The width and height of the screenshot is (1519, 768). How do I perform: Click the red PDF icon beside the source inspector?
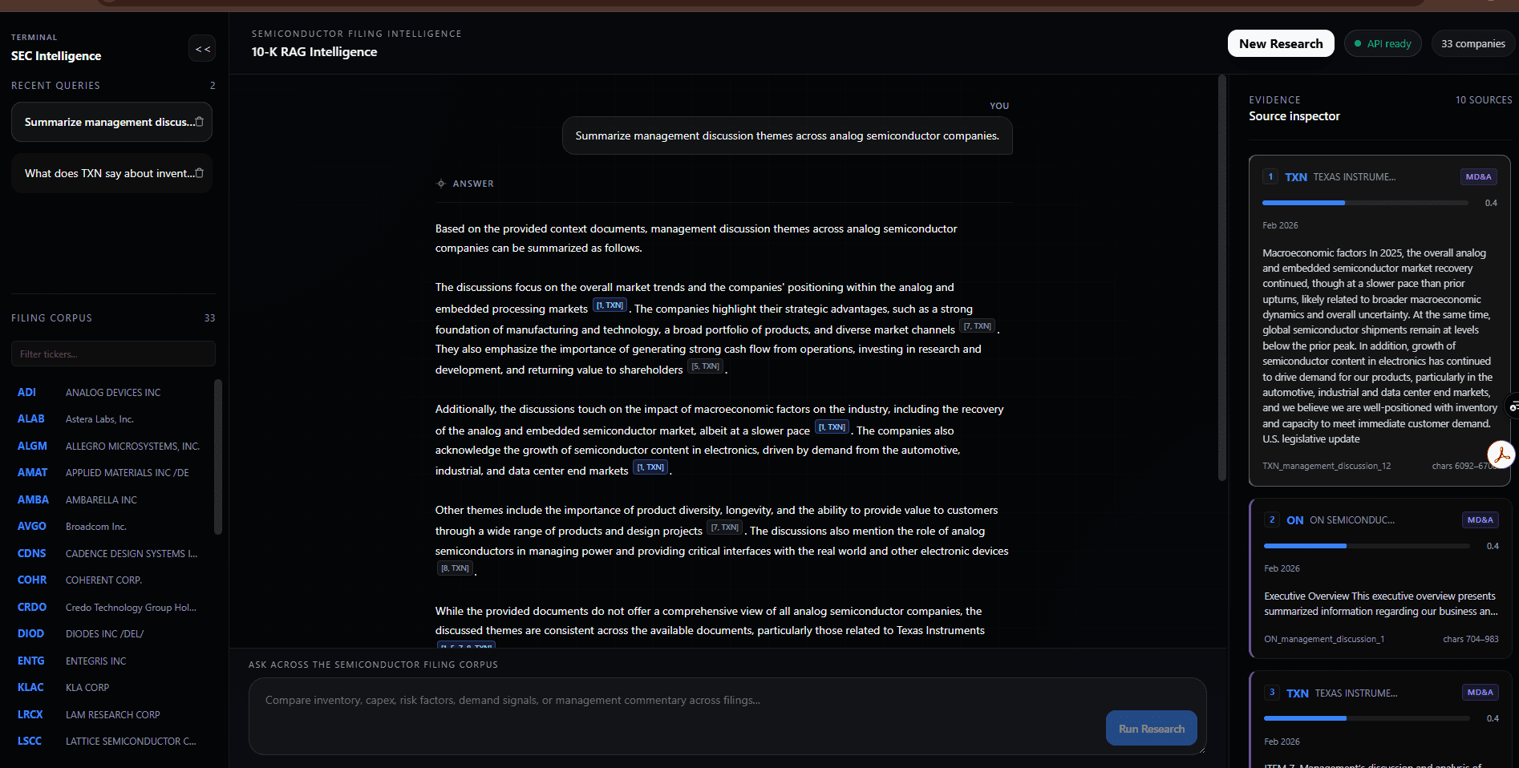tap(1501, 455)
